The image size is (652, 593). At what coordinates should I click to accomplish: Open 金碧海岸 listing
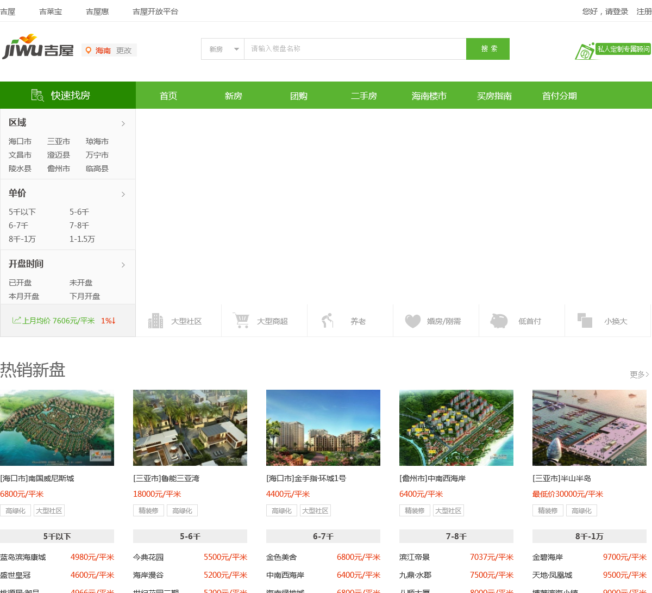[x=548, y=557]
